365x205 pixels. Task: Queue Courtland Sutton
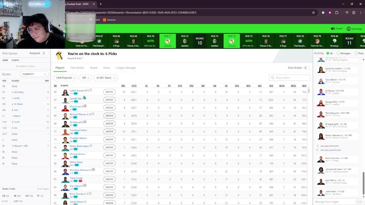pyautogui.click(x=109, y=132)
